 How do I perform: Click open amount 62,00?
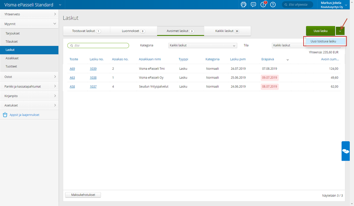coord(335,86)
